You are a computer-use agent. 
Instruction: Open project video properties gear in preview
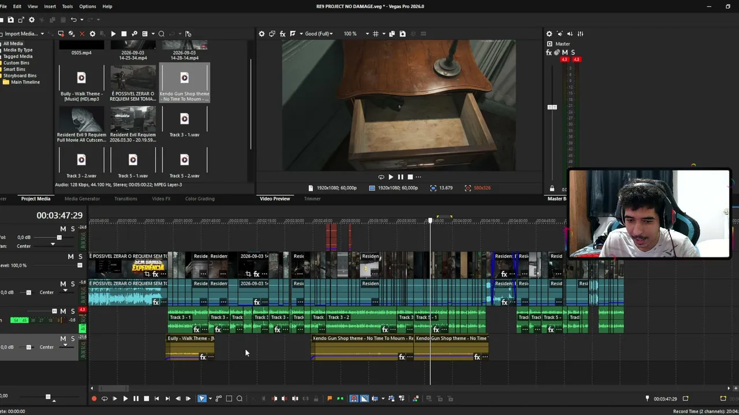262,33
